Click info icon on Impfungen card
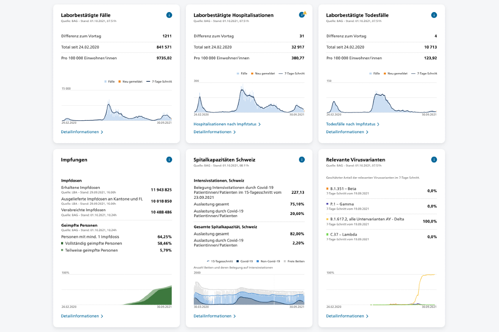The width and height of the screenshot is (499, 332). (169, 159)
